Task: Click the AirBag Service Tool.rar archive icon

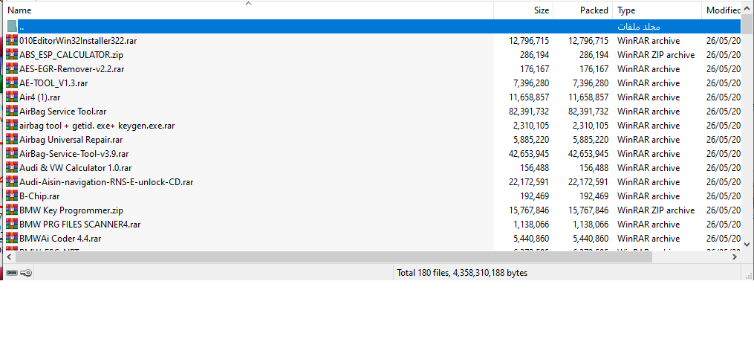Action: tap(12, 111)
